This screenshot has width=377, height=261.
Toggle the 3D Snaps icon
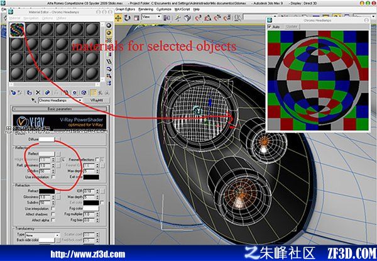pos(199,18)
